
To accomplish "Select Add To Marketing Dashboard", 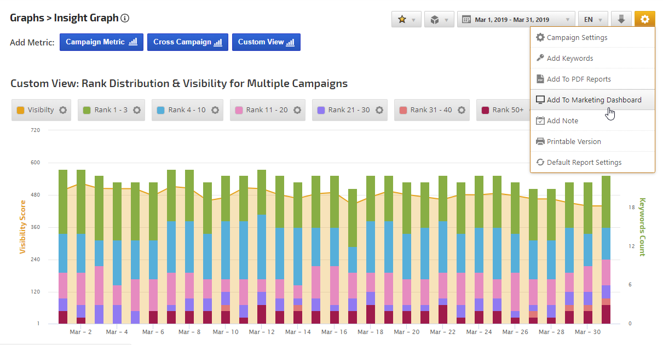I will click(593, 100).
